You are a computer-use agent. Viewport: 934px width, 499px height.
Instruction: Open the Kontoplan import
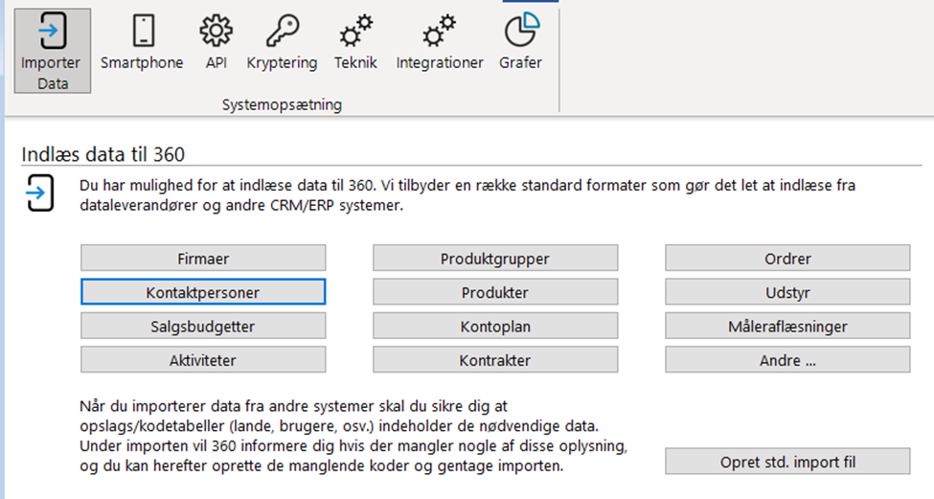(495, 327)
